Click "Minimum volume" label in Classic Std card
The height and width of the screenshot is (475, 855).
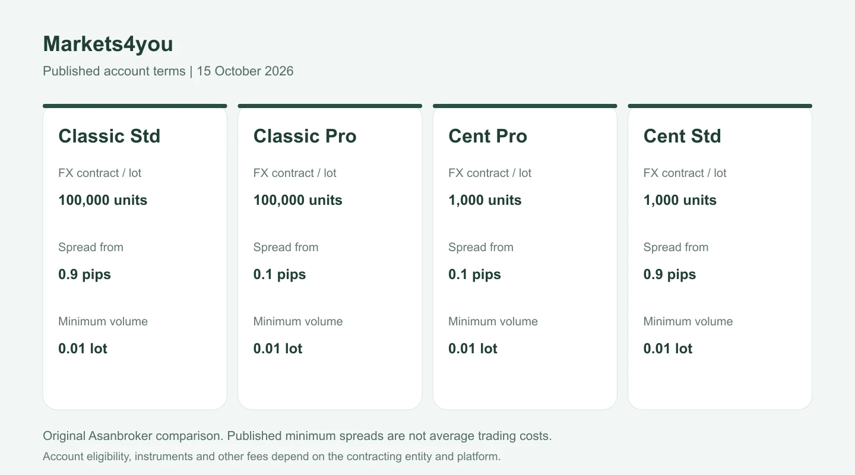[103, 322]
